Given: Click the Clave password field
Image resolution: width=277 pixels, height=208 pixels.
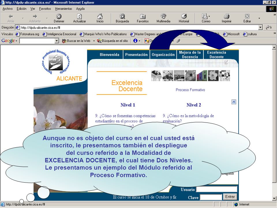Looking at the screenshot, I should click(x=211, y=197).
